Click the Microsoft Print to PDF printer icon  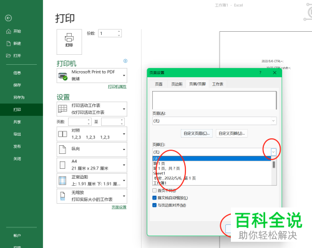coord(62,76)
